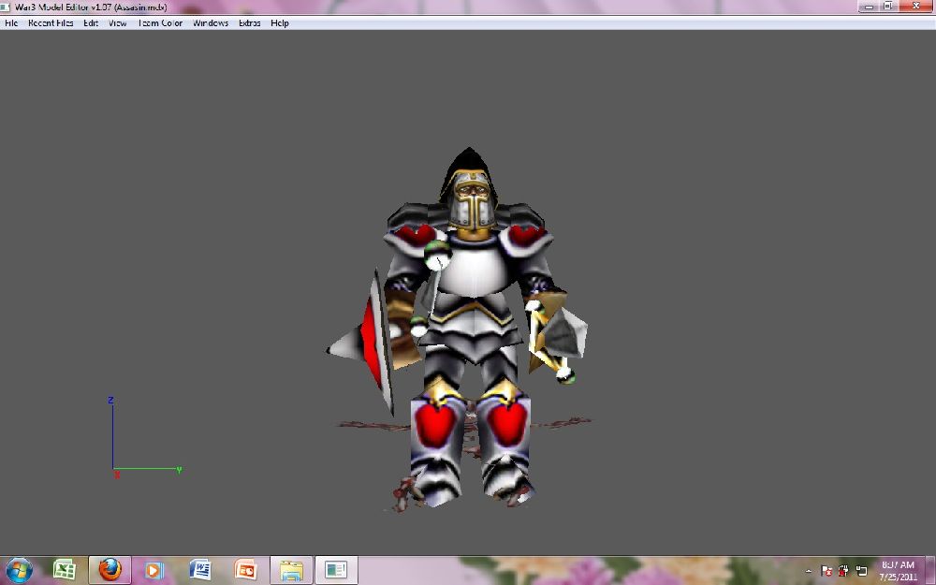Open the Extras menu
Viewport: 936px width, 585px height.
[x=250, y=23]
